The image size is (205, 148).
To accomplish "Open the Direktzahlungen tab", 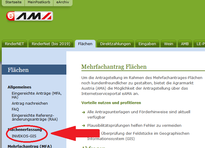I will pos(115,44).
